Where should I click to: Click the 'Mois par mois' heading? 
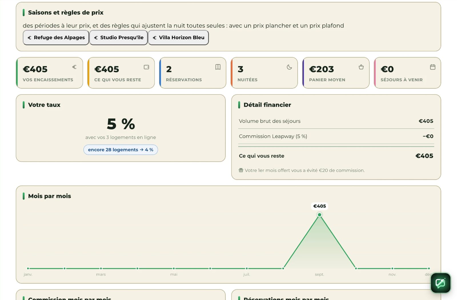tap(49, 196)
